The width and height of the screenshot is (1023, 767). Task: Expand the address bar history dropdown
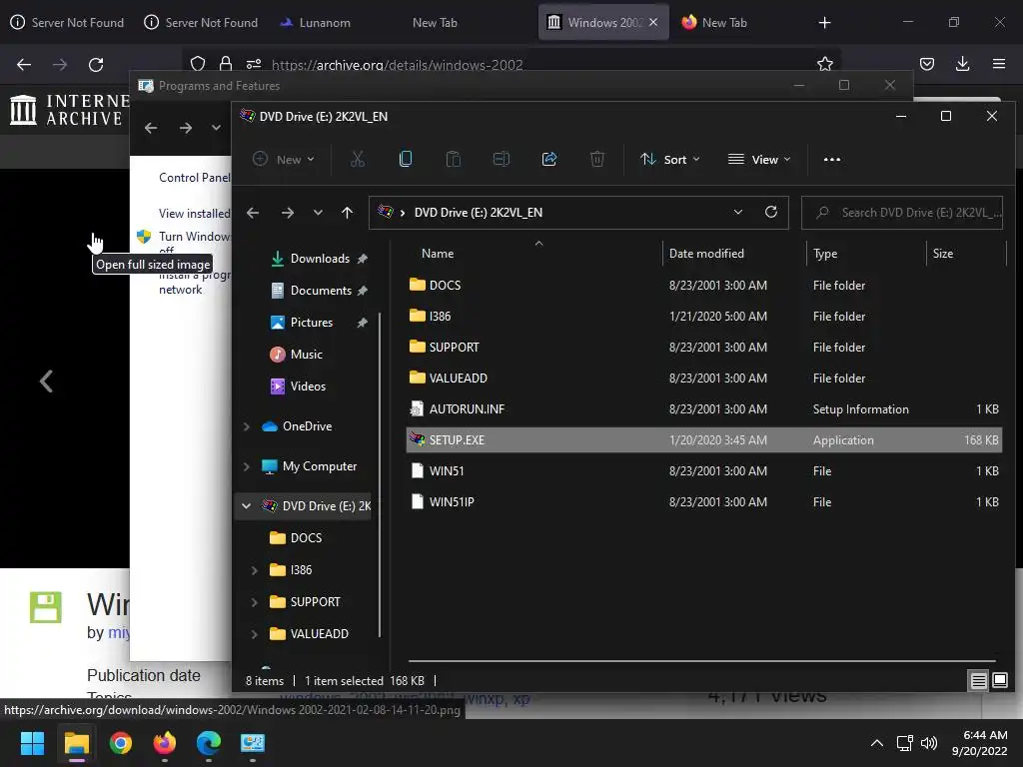[738, 212]
